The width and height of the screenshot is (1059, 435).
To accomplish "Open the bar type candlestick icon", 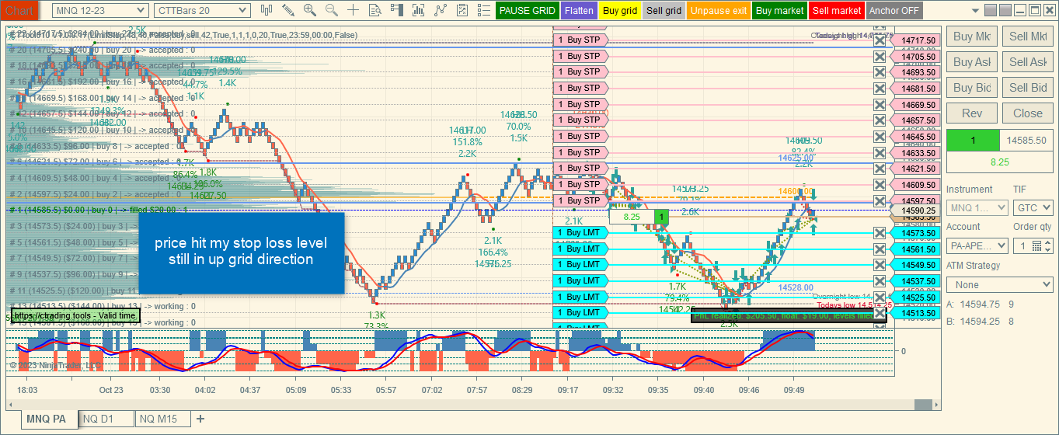I will [x=266, y=10].
